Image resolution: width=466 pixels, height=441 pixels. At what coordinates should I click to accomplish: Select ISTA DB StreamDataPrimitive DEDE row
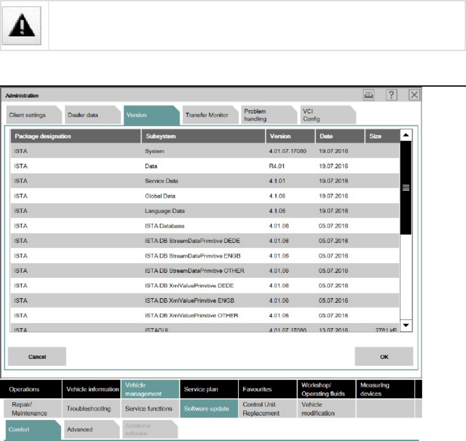(205, 241)
